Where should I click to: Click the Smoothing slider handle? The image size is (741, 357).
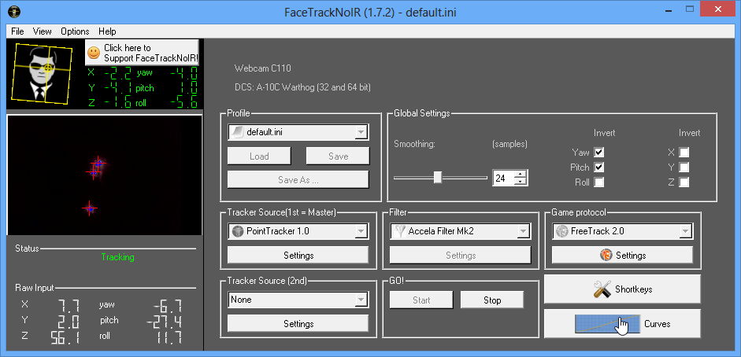(x=437, y=178)
